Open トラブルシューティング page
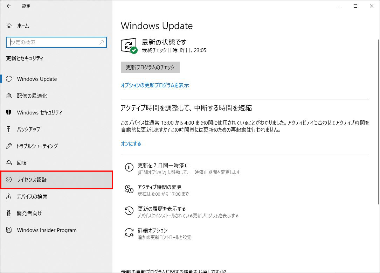380x273 pixels. pos(56,146)
